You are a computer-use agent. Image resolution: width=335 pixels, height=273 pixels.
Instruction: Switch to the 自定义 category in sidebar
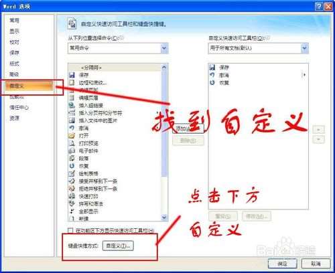pyautogui.click(x=29, y=86)
